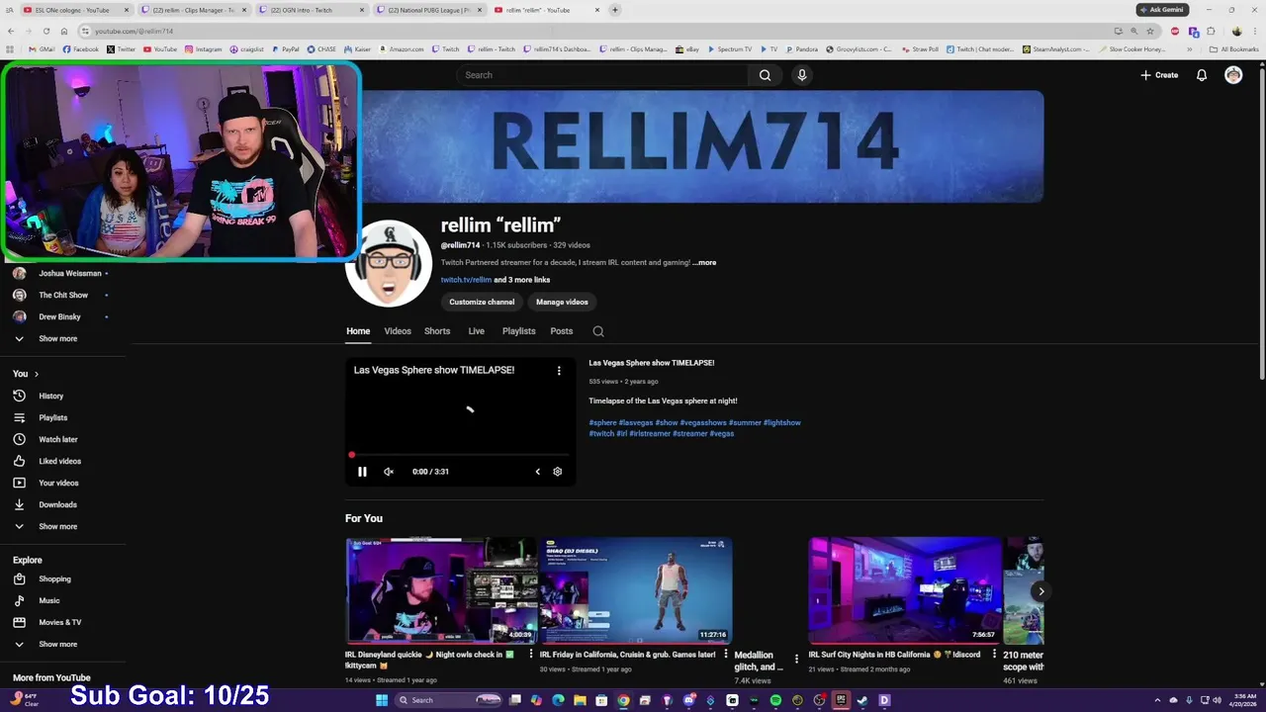
Task: Click the #sphere hashtag
Action: click(x=602, y=422)
